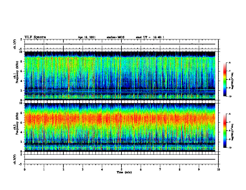Click time axis tick label "3"

coord(83,170)
